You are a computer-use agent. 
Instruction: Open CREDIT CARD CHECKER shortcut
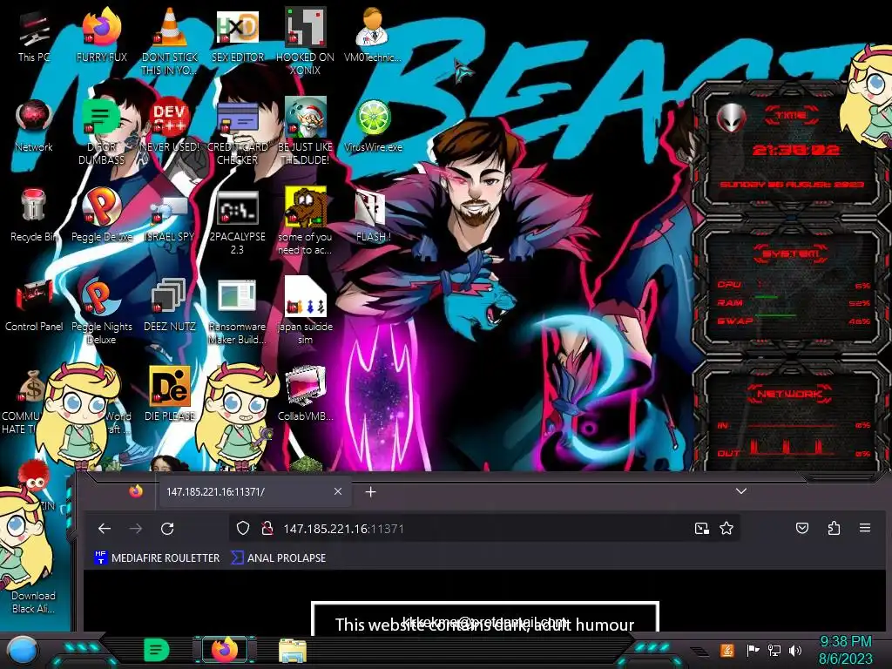pos(237,132)
